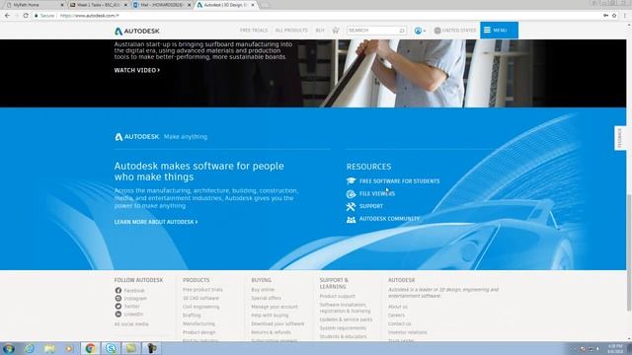The height and width of the screenshot is (355, 632).
Task: Open Free product trials footer link
Action: [202, 289]
